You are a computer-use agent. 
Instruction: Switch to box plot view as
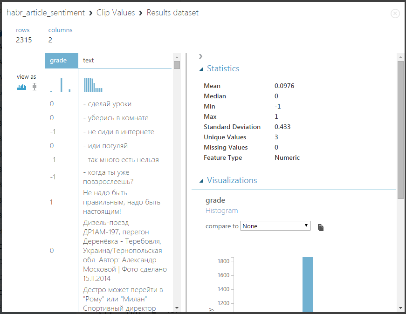coord(34,87)
